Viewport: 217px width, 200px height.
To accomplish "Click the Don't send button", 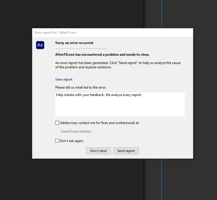I will coord(99,151).
